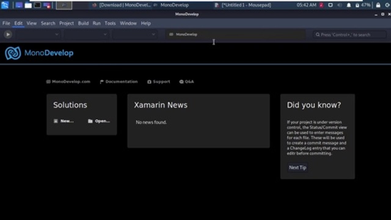Switch to the MonoDevelop taskbar entry

(x=171, y=5)
